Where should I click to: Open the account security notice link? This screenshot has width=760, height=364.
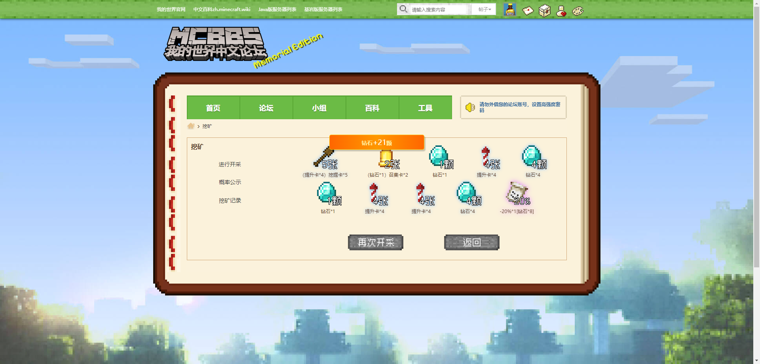pos(520,107)
